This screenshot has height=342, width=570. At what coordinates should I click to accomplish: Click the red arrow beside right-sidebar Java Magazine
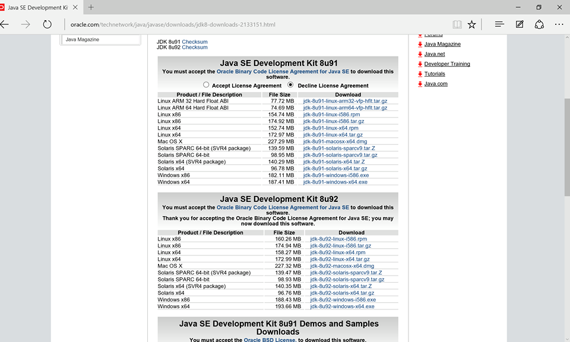click(x=420, y=45)
